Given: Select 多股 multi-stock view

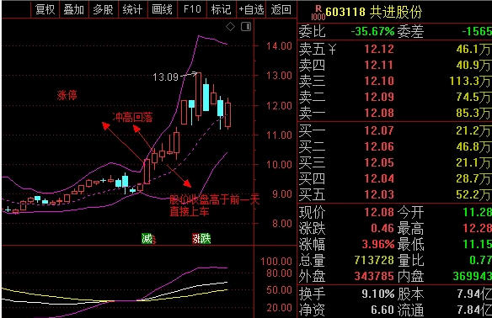Looking at the screenshot, I should pyautogui.click(x=104, y=9).
